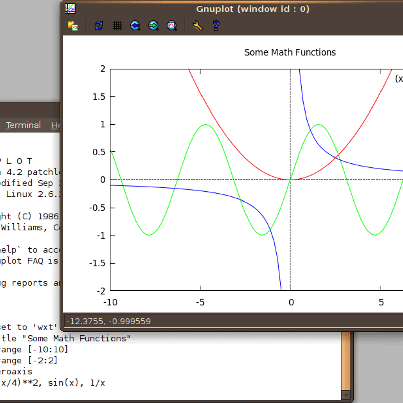
Task: Click terminal line 'tle "Some Math Functions"'
Action: pos(65,338)
